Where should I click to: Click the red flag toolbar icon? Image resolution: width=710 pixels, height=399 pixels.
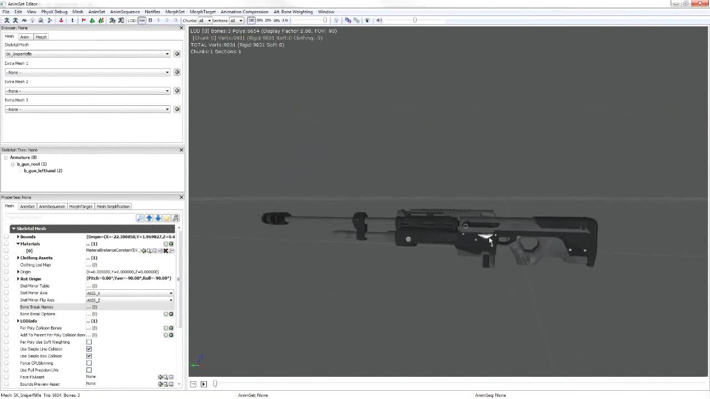tap(84, 21)
